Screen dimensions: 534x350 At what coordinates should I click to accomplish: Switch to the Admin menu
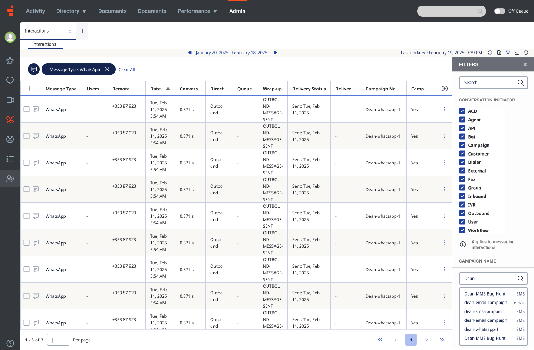click(237, 11)
